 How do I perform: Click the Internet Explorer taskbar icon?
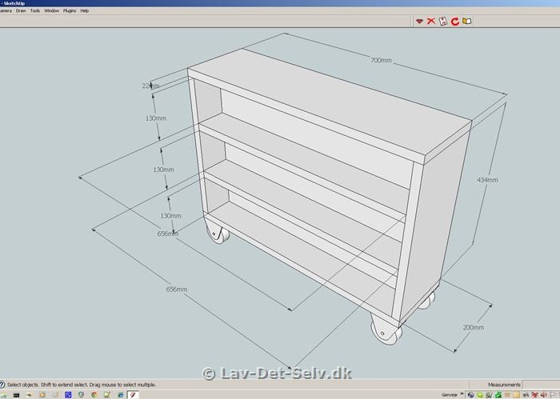point(120,395)
